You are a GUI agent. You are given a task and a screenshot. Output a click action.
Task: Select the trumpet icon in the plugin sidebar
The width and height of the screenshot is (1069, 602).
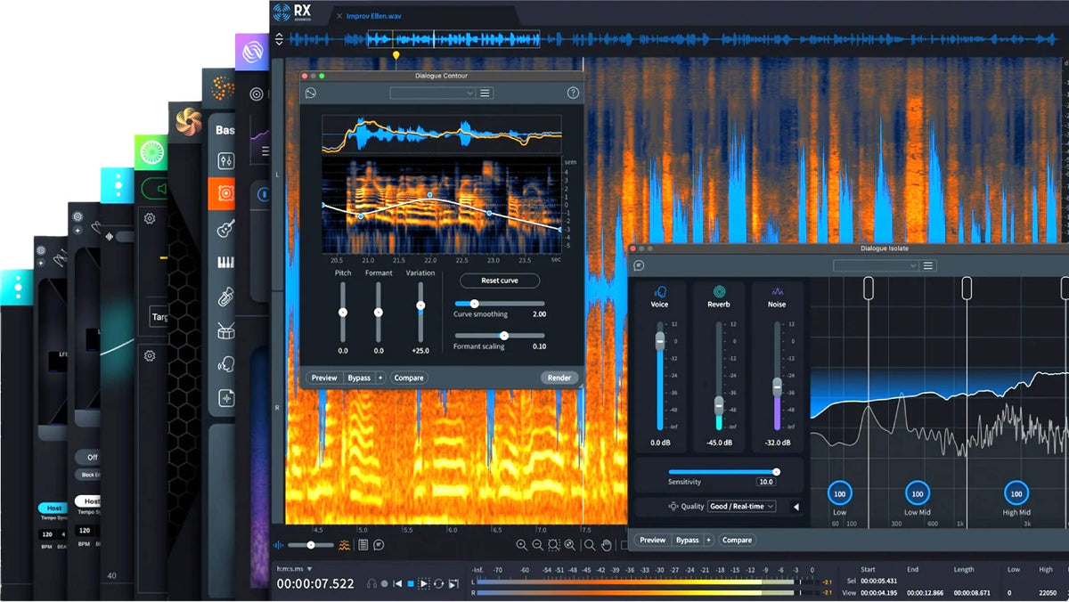coord(226,297)
